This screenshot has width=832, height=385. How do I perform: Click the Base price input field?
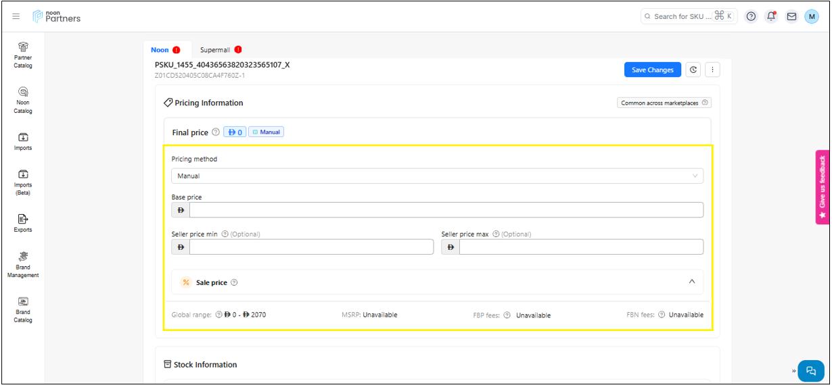pos(446,210)
